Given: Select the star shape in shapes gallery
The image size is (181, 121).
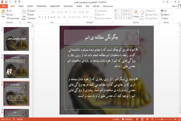Looking at the screenshot, I should 129,18.
